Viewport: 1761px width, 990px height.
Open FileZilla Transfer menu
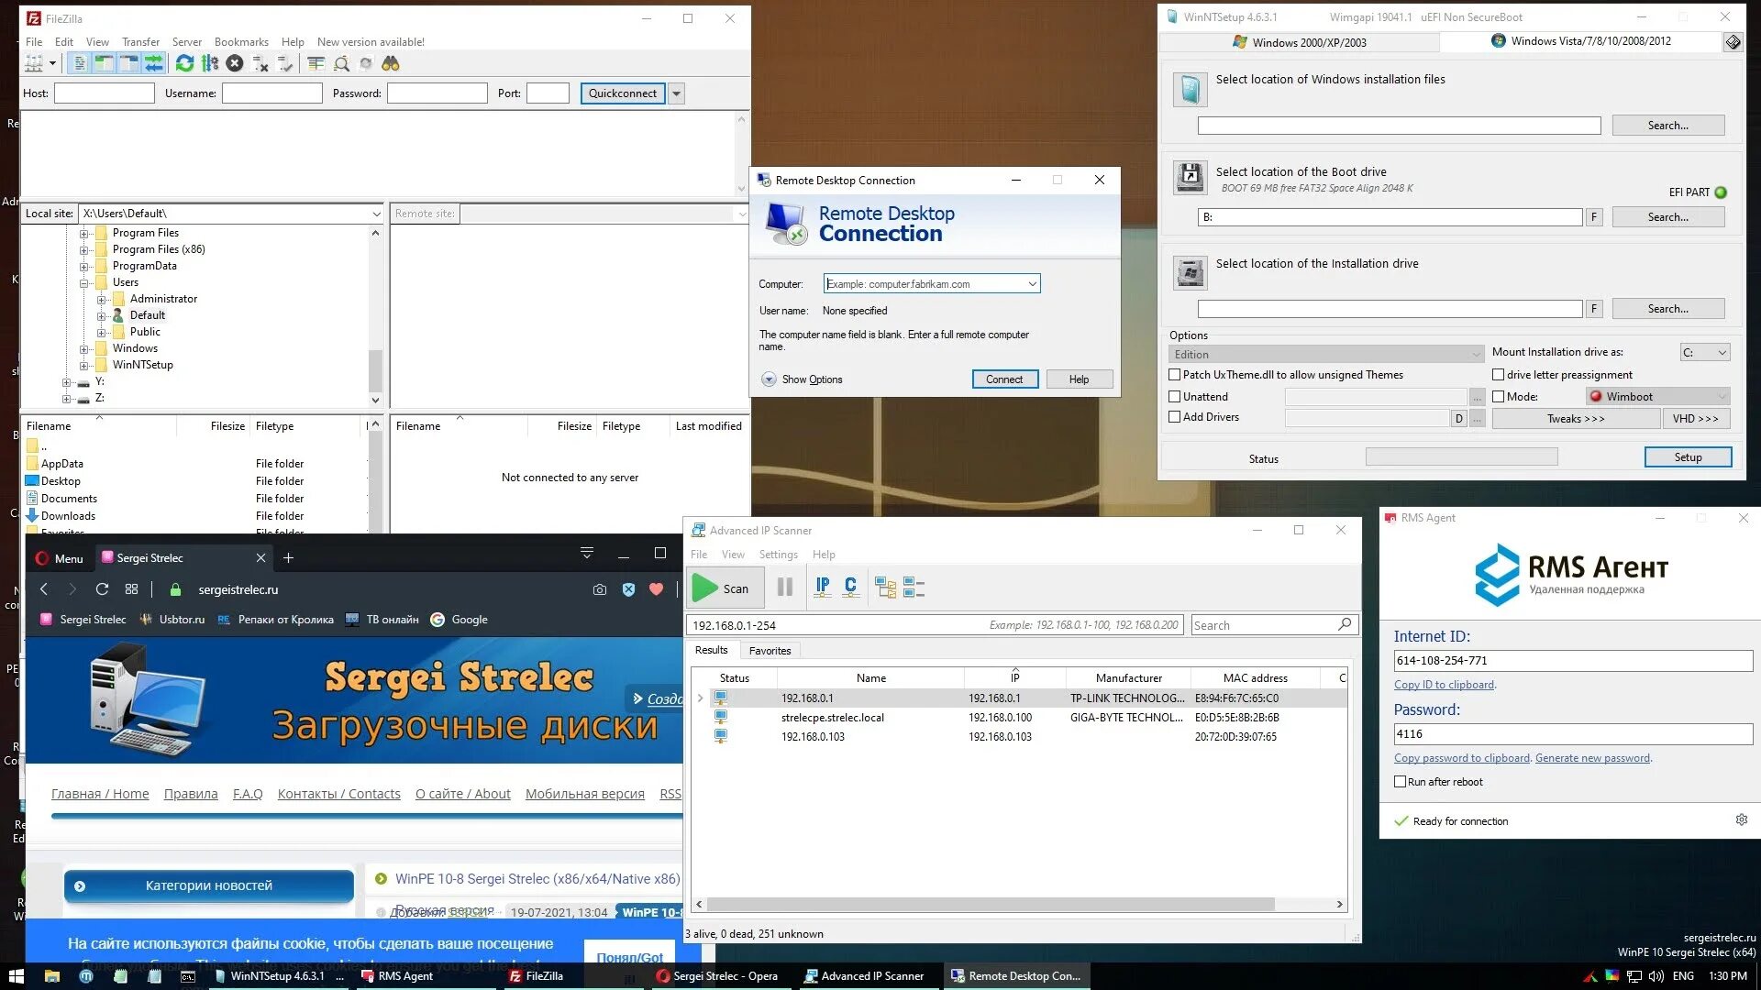tap(140, 42)
